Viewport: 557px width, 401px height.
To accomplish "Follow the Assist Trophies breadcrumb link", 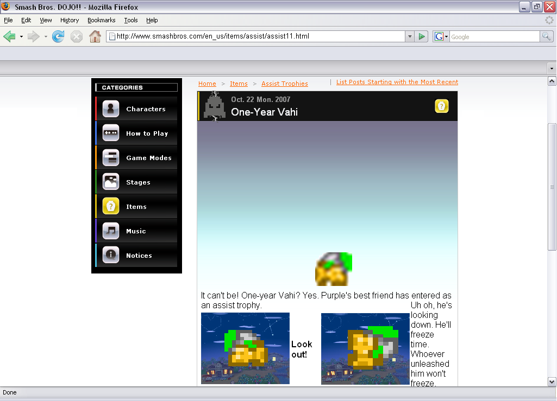I will point(285,84).
